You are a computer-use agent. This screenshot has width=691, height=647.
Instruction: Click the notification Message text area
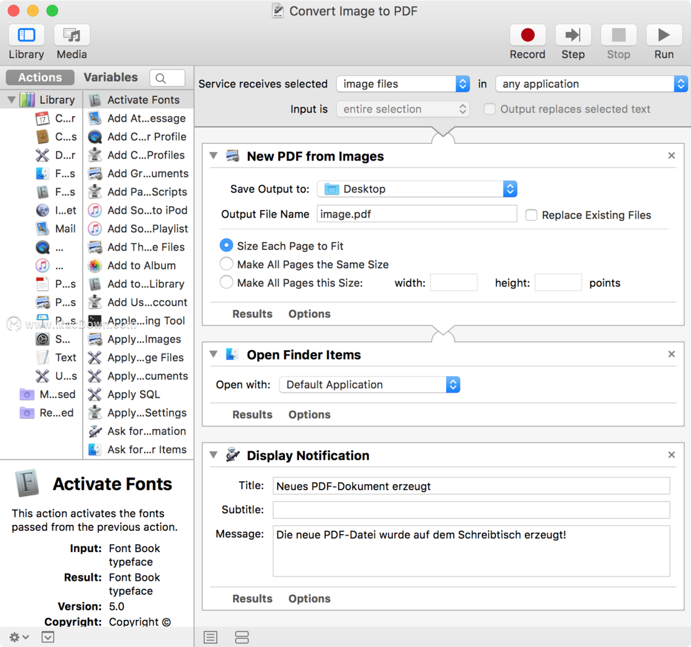coord(471,551)
